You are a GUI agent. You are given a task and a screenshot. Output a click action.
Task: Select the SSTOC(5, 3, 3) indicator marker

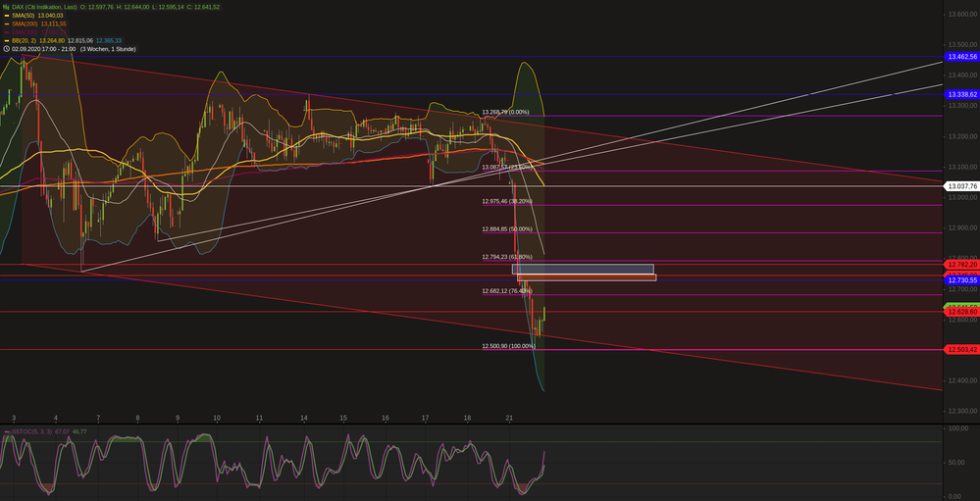point(6,431)
